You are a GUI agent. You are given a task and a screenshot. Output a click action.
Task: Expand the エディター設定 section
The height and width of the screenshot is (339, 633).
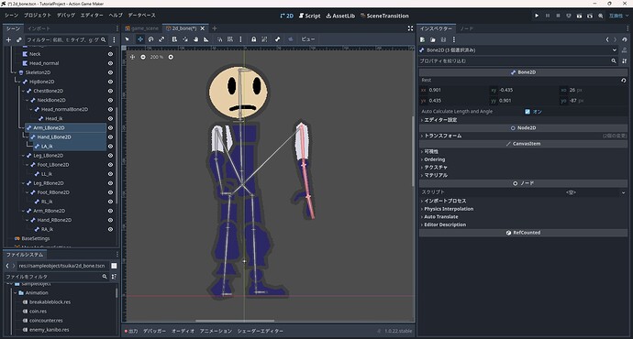[x=440, y=120]
